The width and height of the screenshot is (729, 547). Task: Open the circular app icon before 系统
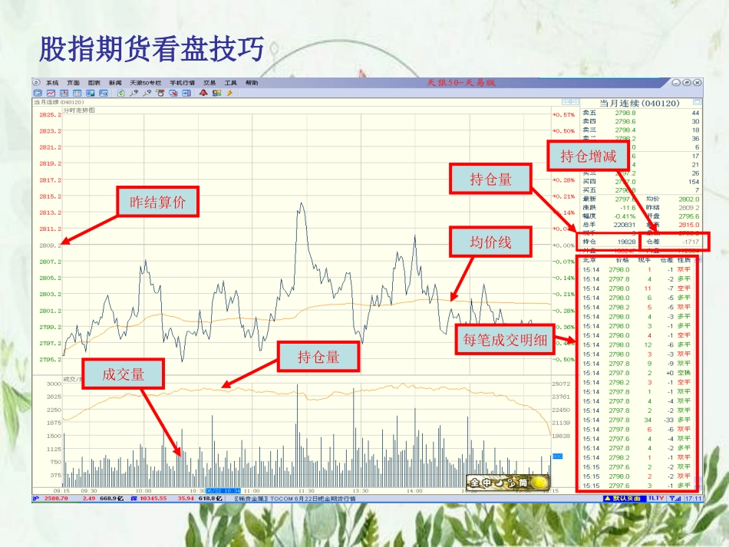coord(36,82)
